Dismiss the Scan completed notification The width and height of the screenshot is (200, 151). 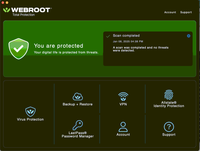click(x=188, y=36)
